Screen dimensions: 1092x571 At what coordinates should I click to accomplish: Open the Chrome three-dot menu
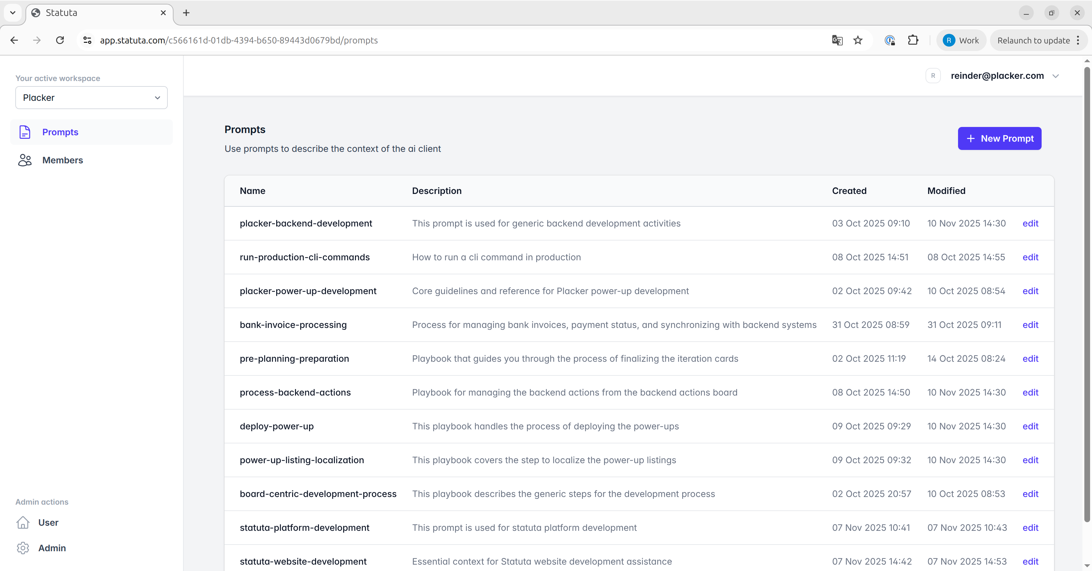[x=1079, y=40]
